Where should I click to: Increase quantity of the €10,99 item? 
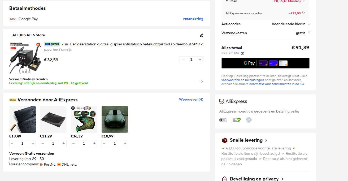tap(125, 143)
